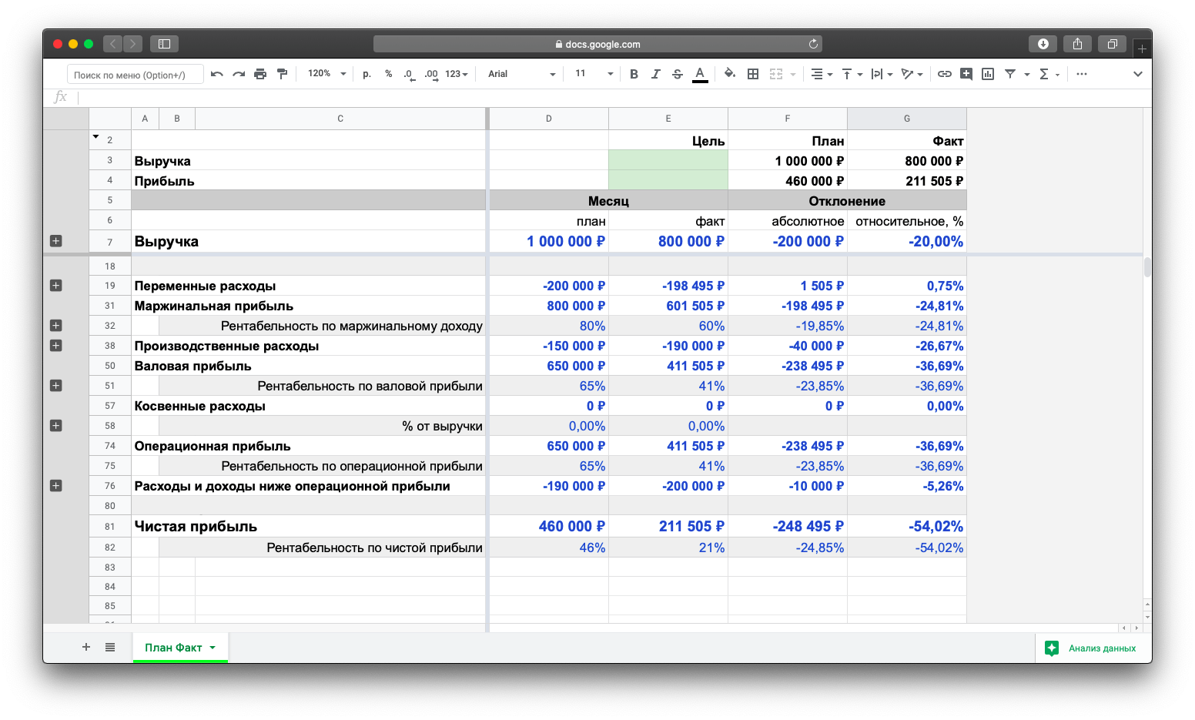
Task: Open the borders tool
Action: coord(753,74)
